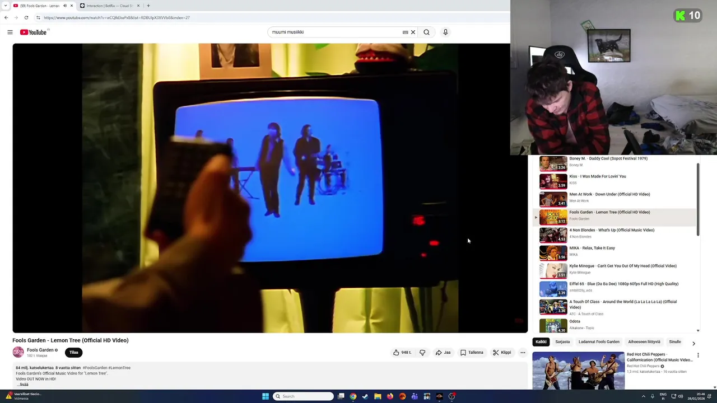The image size is (717, 403).
Task: Go forward in the browser
Action: [x=16, y=17]
